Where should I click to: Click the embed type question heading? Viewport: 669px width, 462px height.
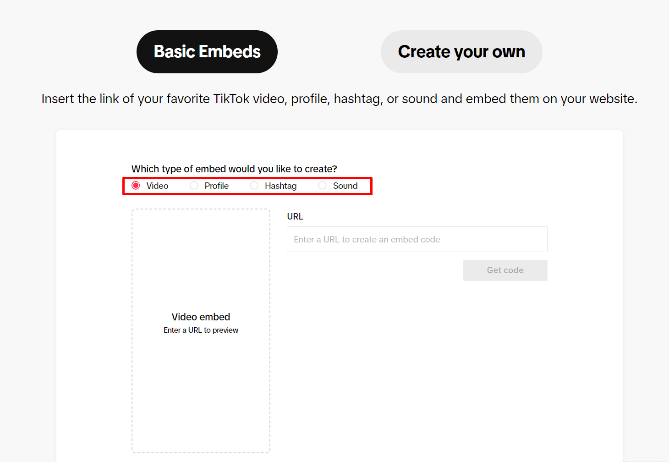click(x=234, y=169)
